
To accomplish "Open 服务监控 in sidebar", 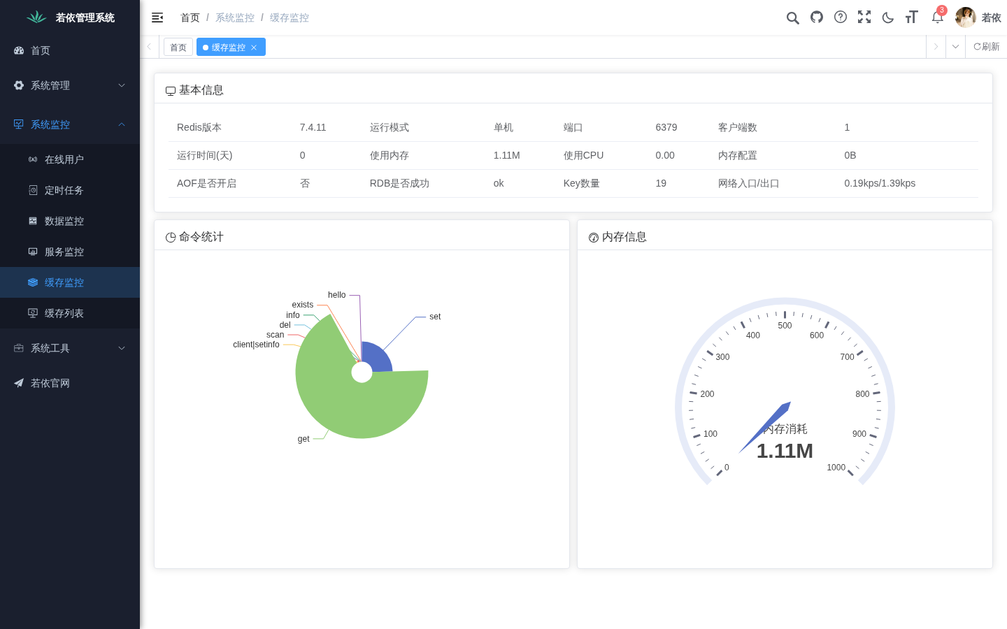I will point(70,252).
